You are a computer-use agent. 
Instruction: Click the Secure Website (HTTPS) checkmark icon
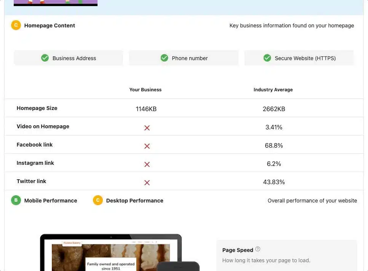click(267, 58)
